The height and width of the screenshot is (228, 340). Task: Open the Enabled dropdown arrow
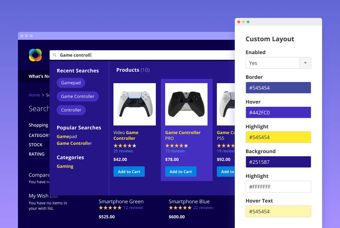pyautogui.click(x=305, y=63)
